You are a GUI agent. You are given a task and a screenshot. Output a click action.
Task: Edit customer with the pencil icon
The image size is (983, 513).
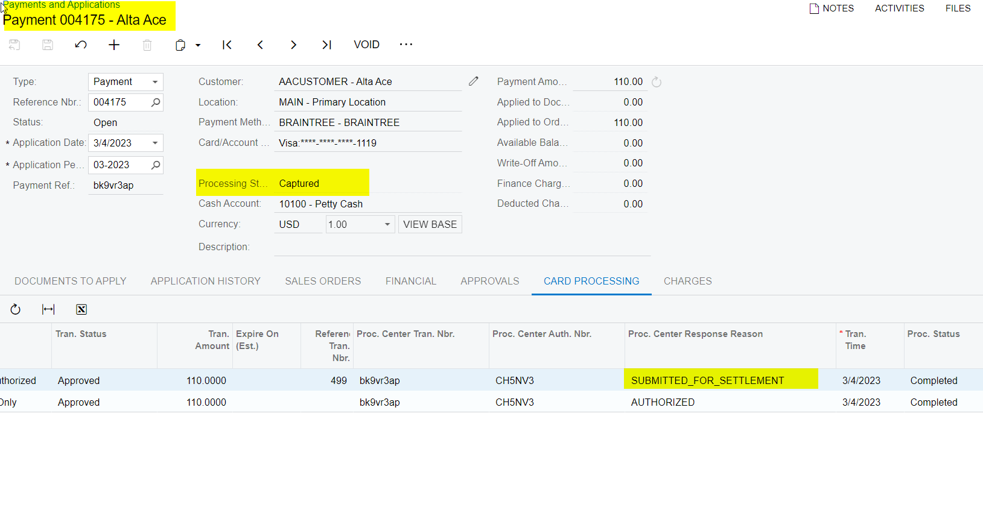click(x=474, y=81)
